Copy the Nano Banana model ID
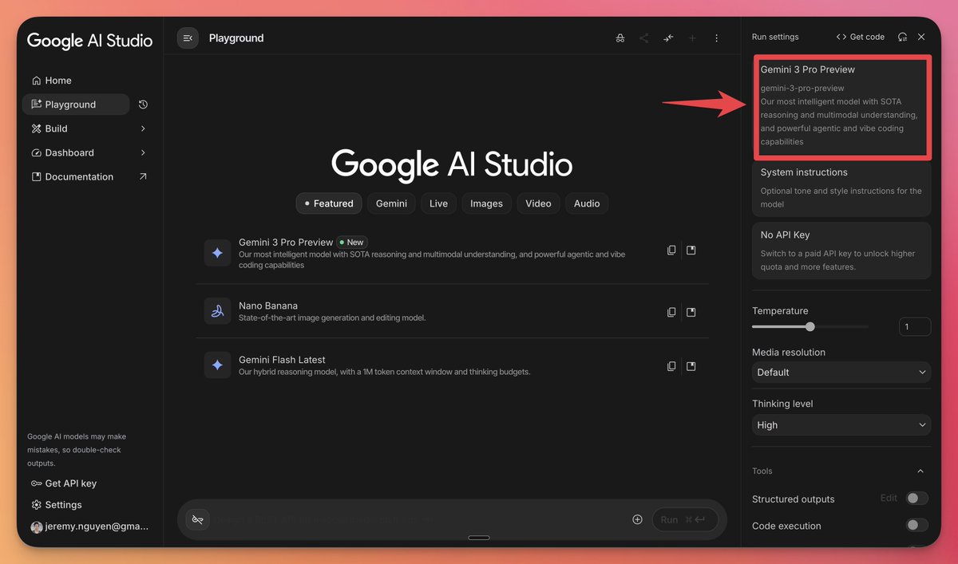The image size is (958, 564). (671, 312)
